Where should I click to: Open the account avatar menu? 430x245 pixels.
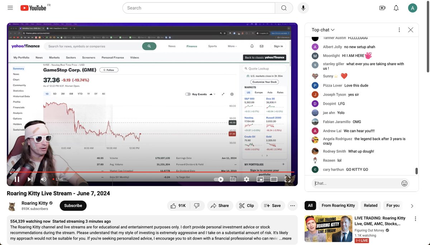pos(412,8)
